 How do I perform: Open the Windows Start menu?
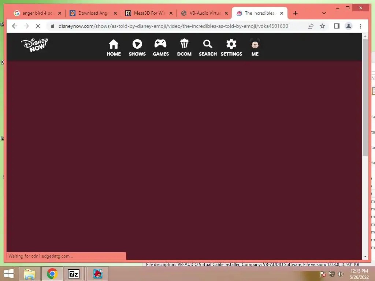point(9,274)
